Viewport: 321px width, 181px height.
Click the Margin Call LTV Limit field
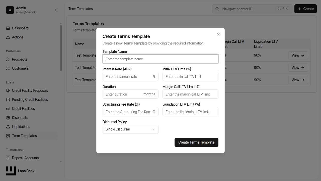click(190, 94)
